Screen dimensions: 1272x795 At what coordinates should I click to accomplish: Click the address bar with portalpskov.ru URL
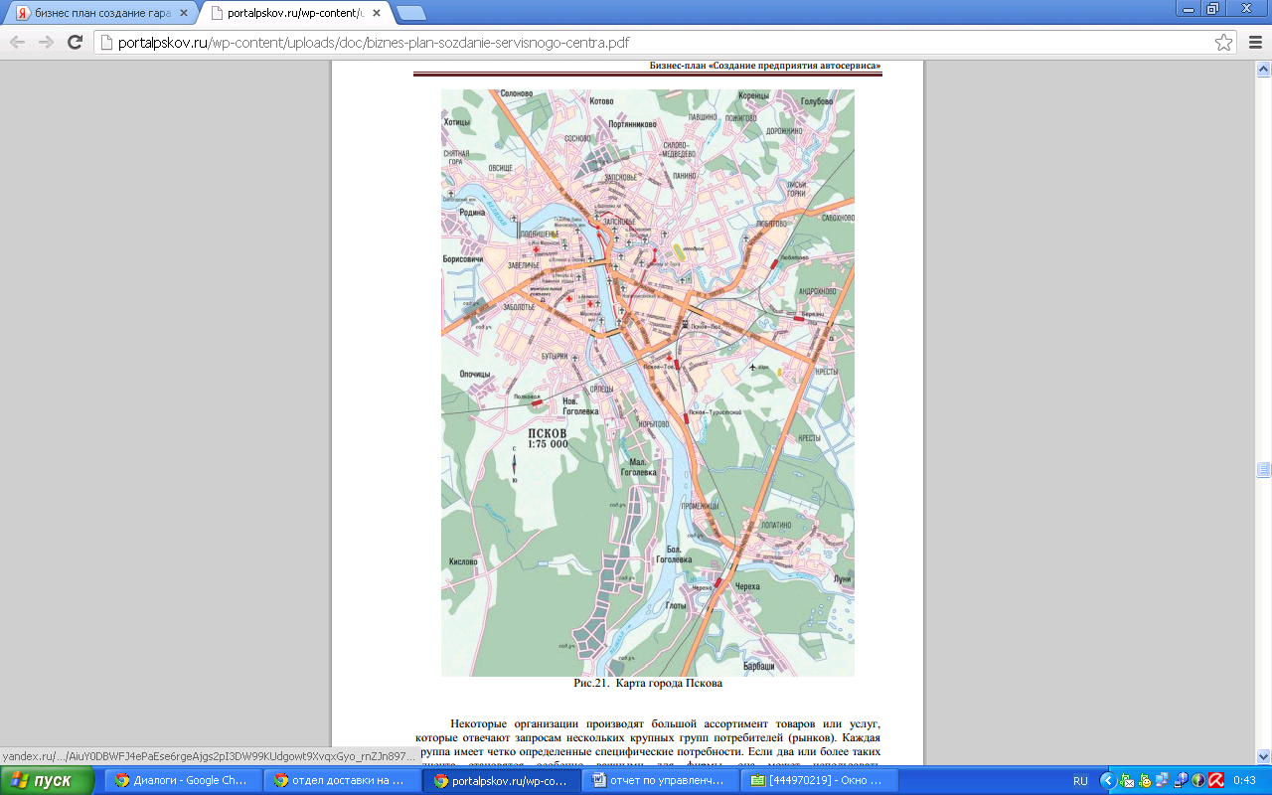pyautogui.click(x=664, y=42)
